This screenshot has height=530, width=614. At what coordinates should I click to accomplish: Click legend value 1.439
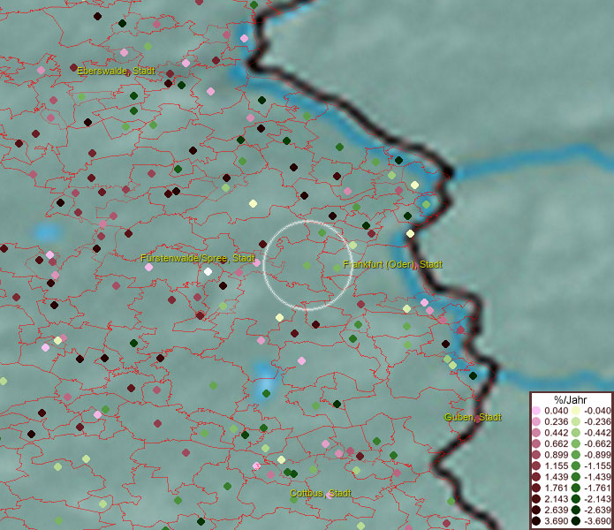(556, 477)
